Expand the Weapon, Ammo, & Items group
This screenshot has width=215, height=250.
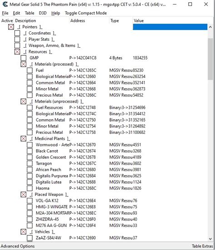17,45
